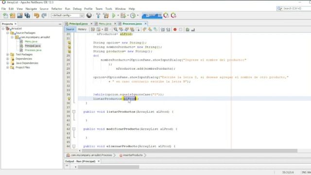Fold the modificarProducto method
Image resolution: width=311 pixels, height=175 pixels.
pos(74,129)
